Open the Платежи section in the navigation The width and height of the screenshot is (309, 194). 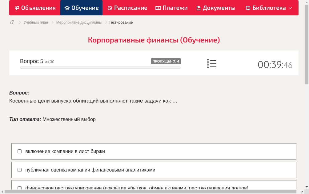171,8
